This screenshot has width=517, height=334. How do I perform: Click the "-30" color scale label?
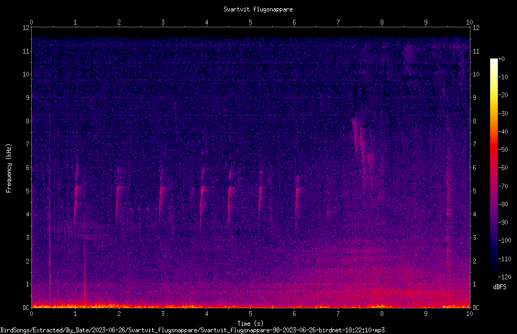503,114
